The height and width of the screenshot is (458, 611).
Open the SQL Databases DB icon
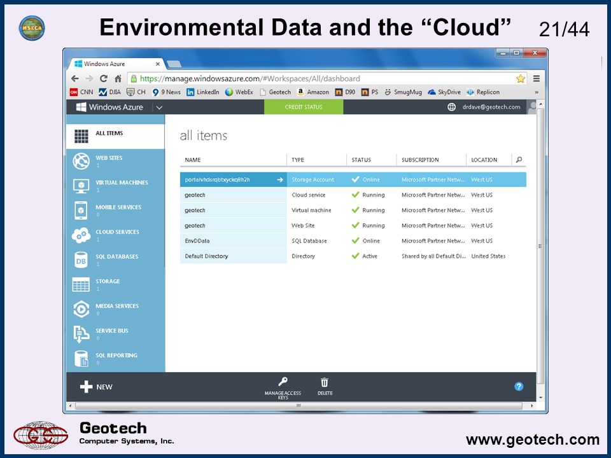tap(81, 260)
